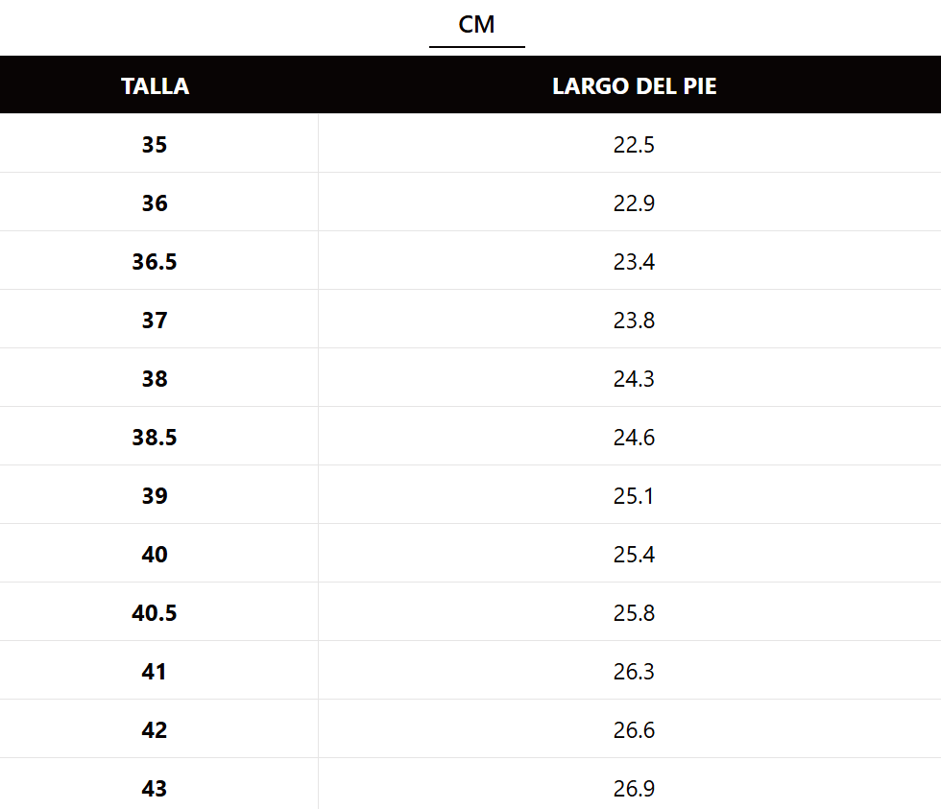Click the 22.9 foot length cell
Image resolution: width=941 pixels, height=809 pixels.
634,203
